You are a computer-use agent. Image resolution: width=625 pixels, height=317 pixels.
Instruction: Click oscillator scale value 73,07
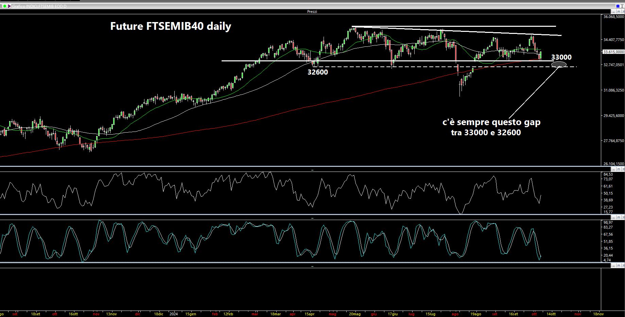pyautogui.click(x=608, y=179)
